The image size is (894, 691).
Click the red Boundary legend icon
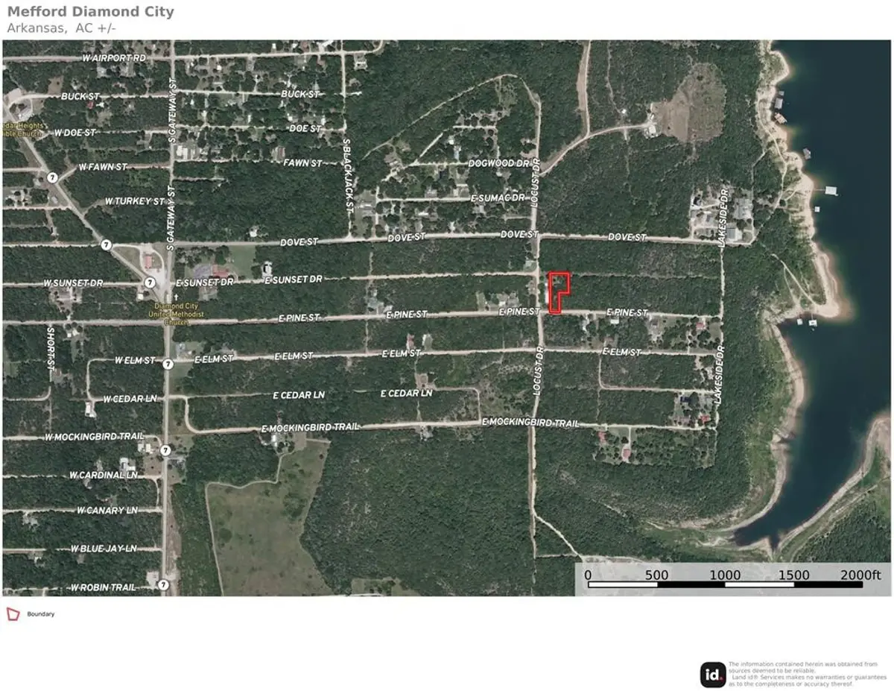coord(13,614)
